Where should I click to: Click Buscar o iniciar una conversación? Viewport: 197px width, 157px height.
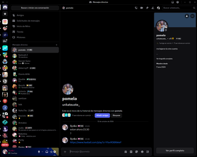click(35, 8)
